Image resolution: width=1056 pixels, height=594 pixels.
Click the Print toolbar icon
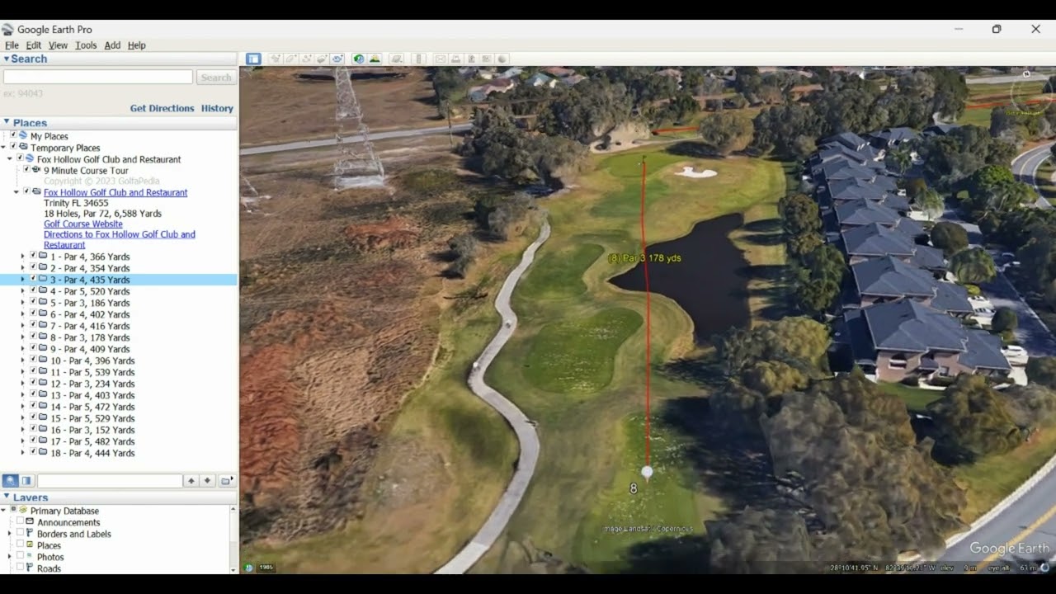(x=456, y=59)
